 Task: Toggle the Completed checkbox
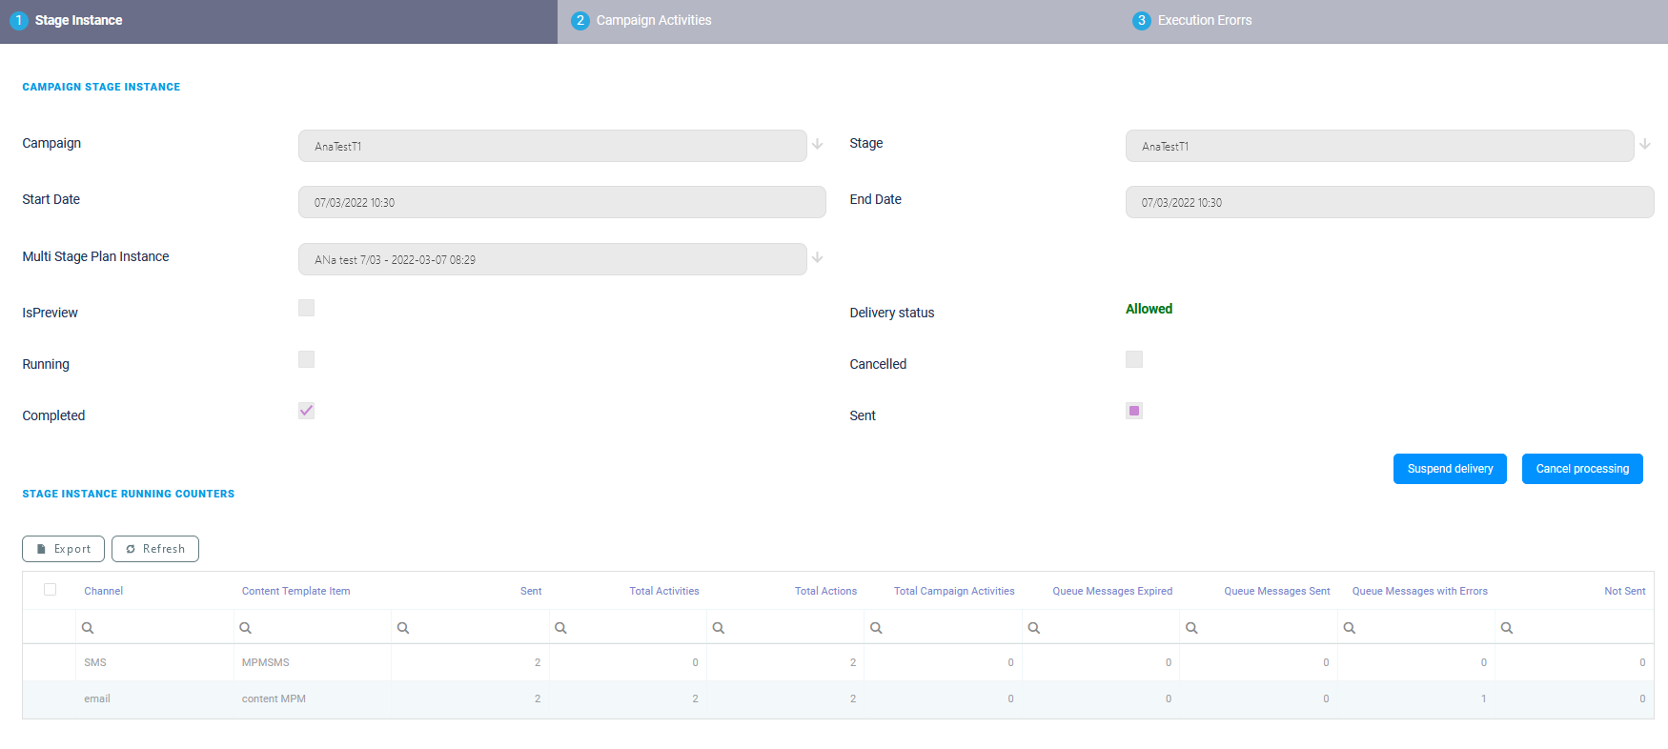306,411
